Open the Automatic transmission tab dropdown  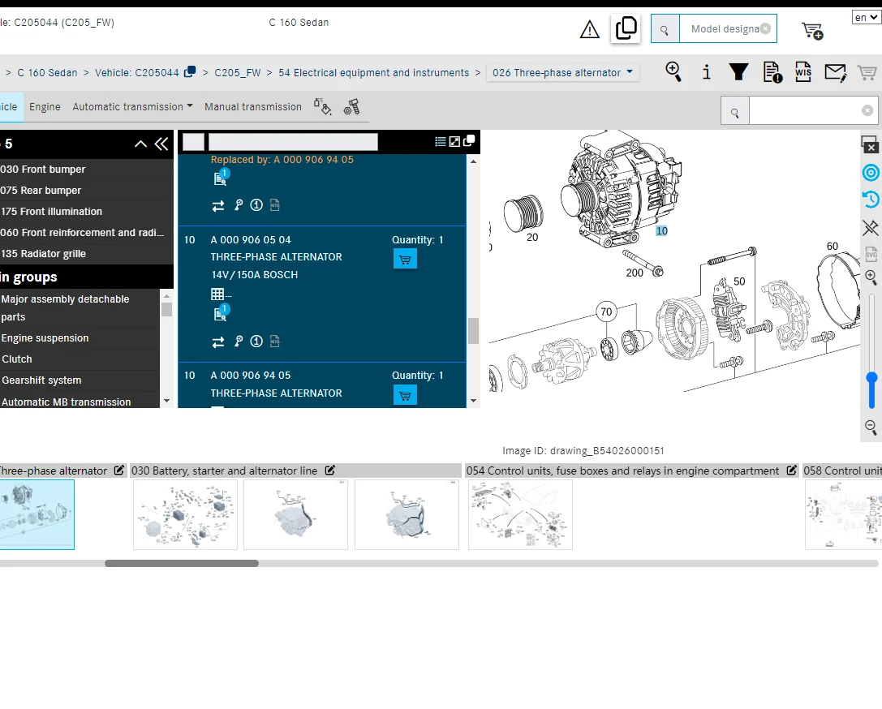coord(132,107)
